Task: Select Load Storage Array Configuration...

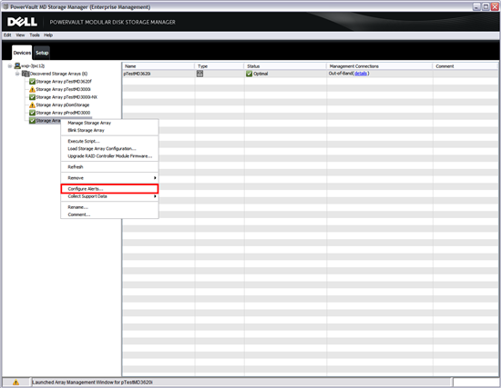Action: coord(109,149)
